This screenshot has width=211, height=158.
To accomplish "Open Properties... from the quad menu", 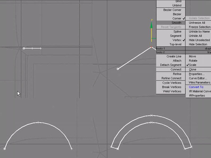I will [x=197, y=74].
